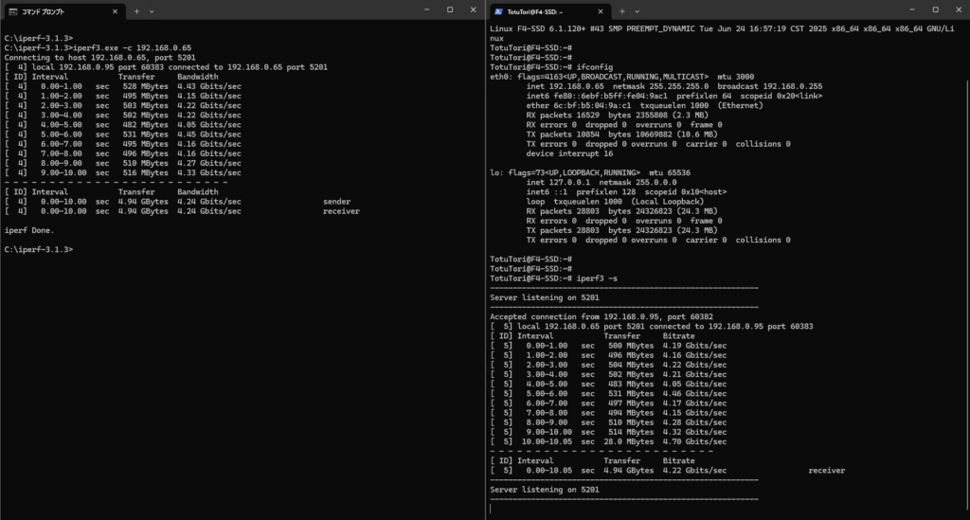Click the '528 MBytes 4.43 Gbits/sec' row
Viewport: 970px width, 520px height.
pyautogui.click(x=122, y=86)
